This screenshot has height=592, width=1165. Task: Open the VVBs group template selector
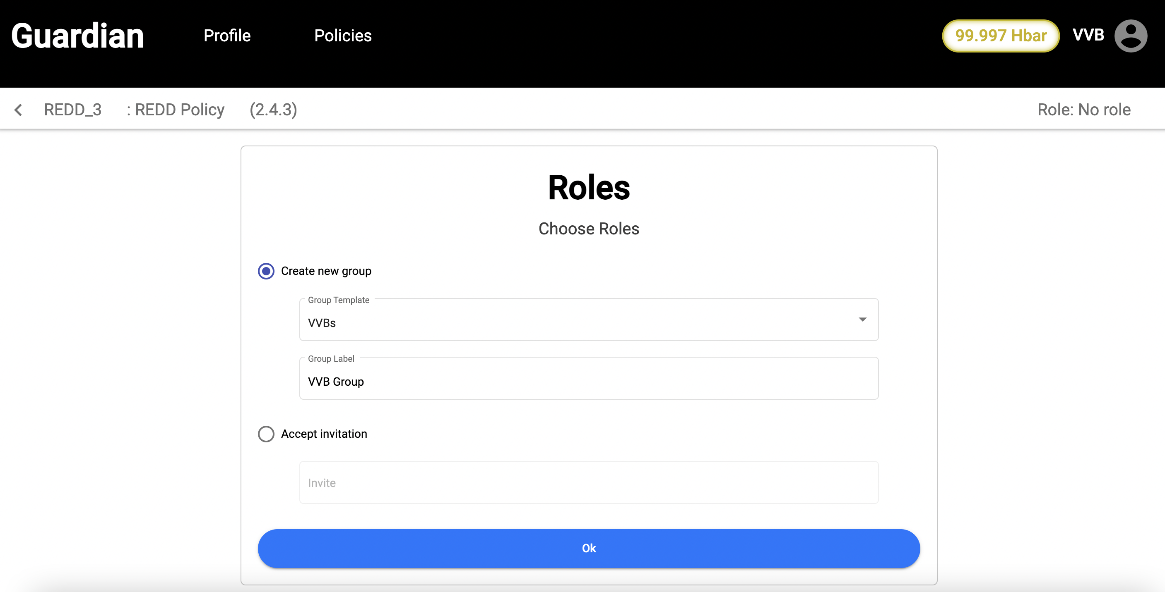579,322
